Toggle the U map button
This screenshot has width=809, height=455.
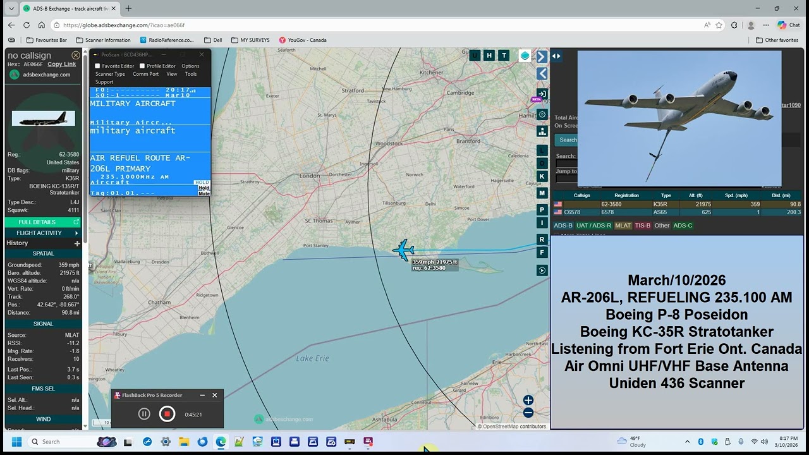tap(475, 56)
